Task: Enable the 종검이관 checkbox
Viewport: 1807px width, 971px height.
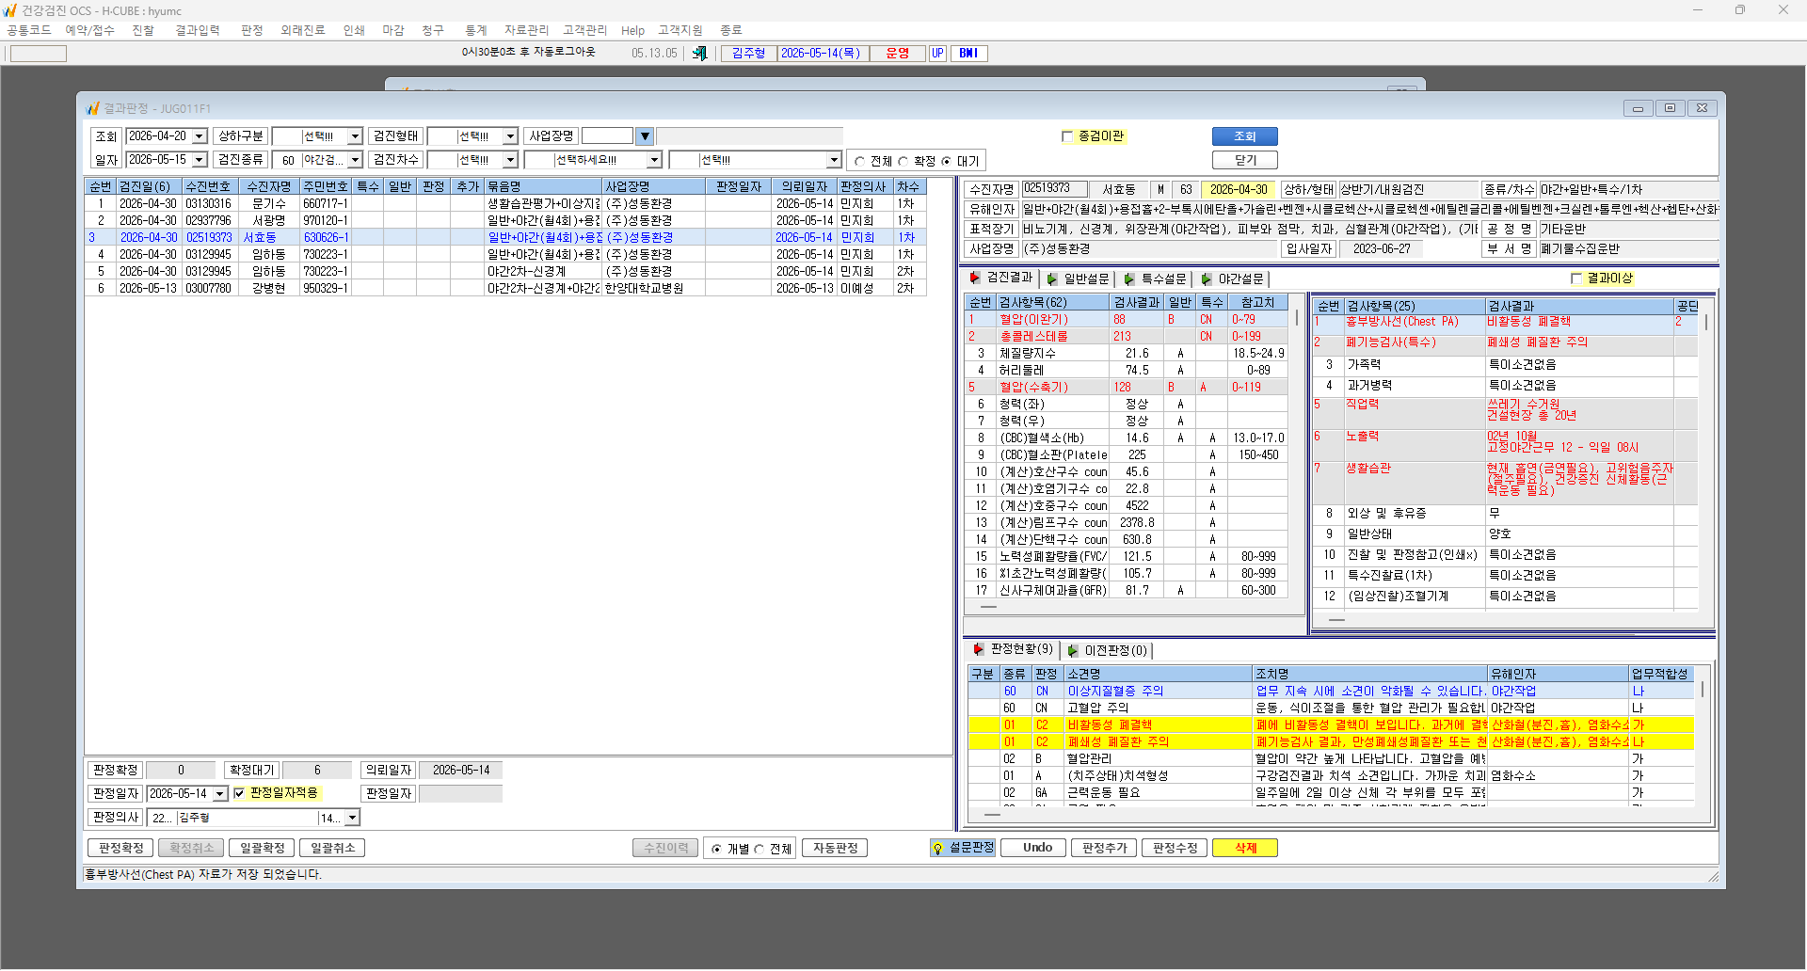Action: coord(1067,136)
